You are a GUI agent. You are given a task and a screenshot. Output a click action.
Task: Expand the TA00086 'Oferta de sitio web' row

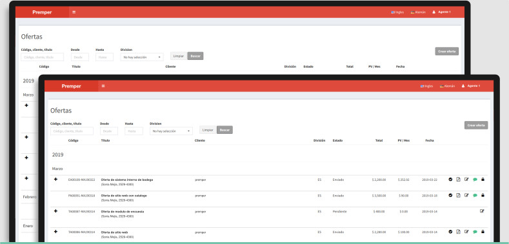coord(55,232)
